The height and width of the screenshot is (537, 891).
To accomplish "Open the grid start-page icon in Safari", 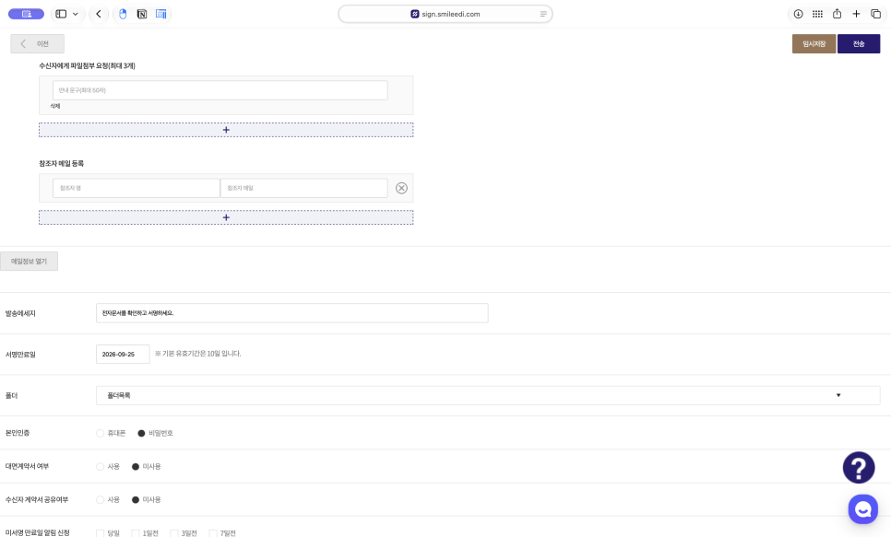I will point(818,14).
